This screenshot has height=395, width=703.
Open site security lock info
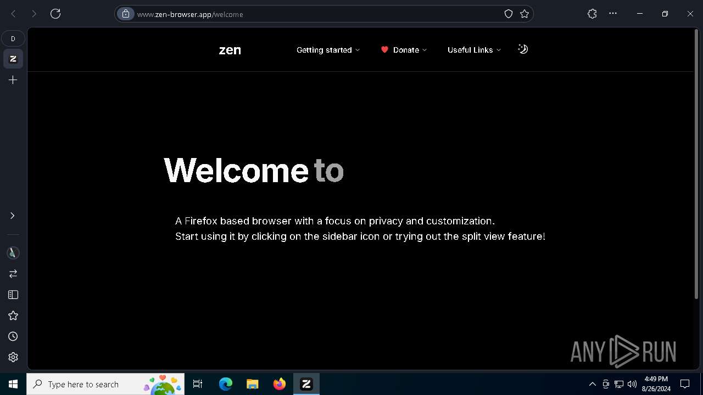[x=126, y=14]
